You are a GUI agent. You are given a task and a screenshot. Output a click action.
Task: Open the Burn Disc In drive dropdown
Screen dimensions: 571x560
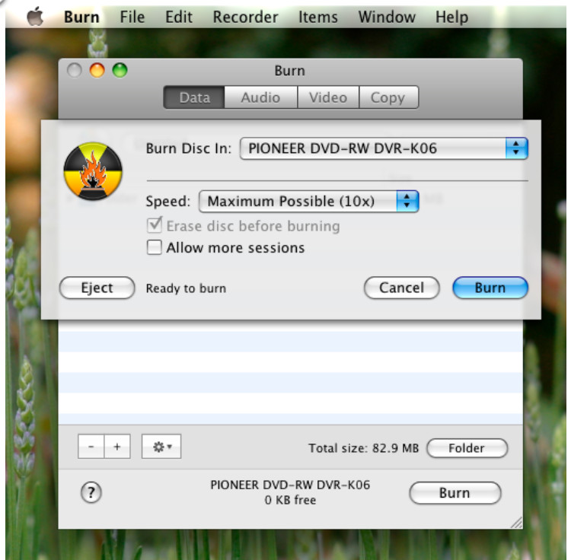coord(384,148)
